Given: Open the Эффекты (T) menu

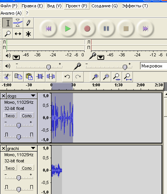Looking at the screenshot, I should pos(135,6).
